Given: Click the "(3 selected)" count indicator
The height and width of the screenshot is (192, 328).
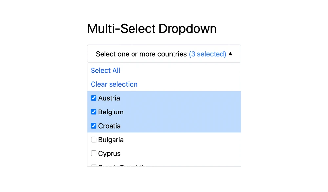Looking at the screenshot, I should [207, 54].
